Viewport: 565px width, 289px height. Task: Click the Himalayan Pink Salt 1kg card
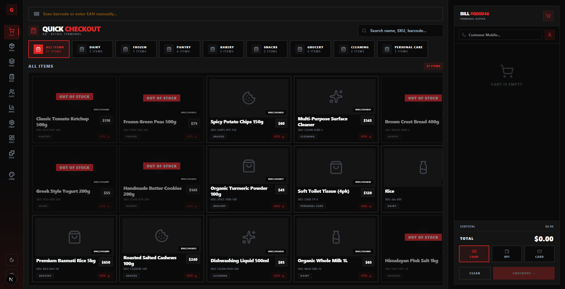tap(412, 249)
